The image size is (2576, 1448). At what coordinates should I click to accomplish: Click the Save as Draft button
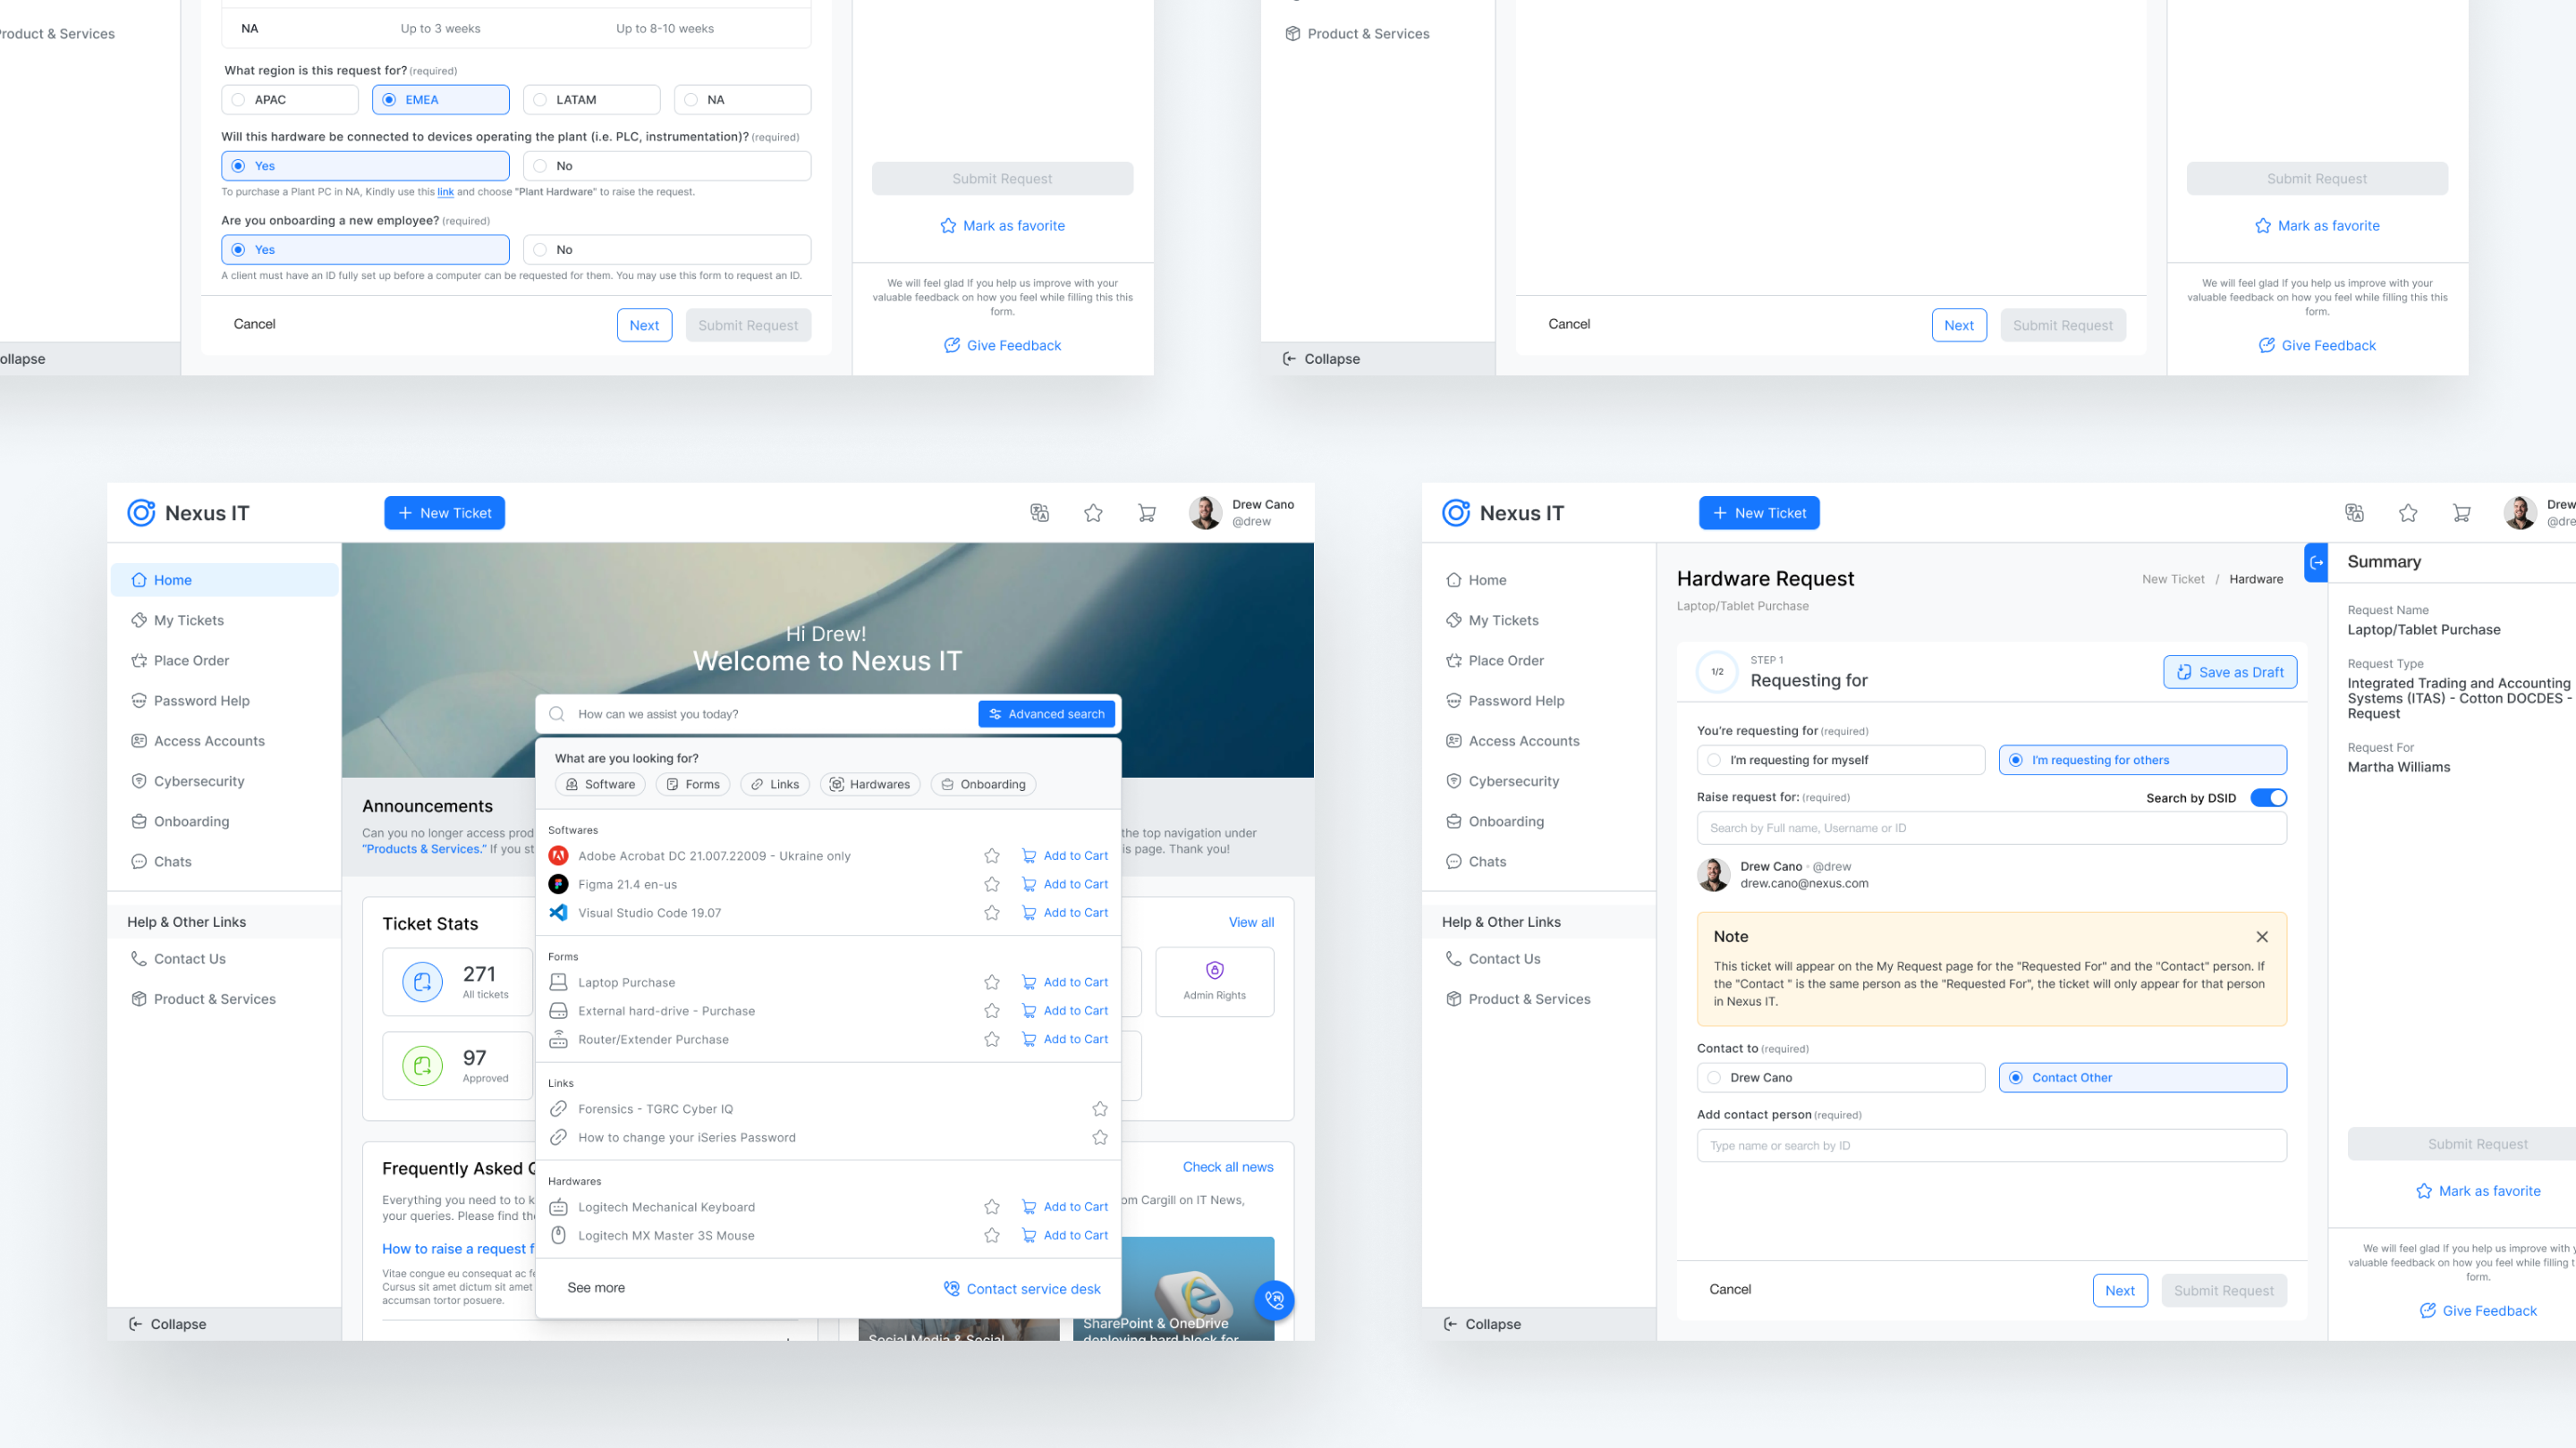tap(2229, 671)
